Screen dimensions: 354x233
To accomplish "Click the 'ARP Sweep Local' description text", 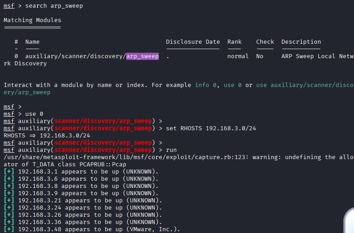I will [x=308, y=56].
